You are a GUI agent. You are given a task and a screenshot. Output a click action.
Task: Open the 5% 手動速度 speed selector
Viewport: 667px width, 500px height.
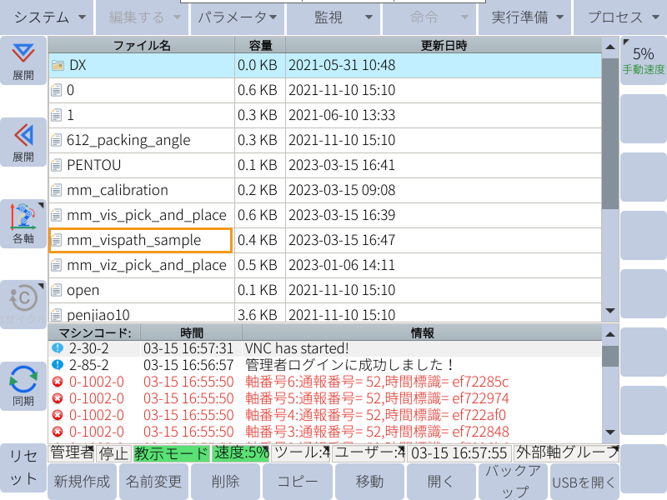pos(644,60)
